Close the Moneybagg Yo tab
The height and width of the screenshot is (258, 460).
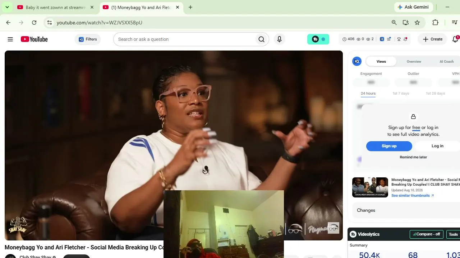click(178, 7)
